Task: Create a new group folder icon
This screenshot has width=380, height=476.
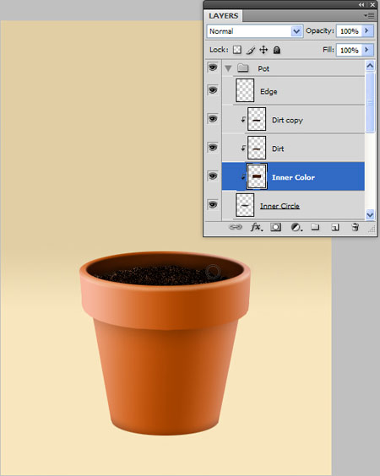Action: 315,227
